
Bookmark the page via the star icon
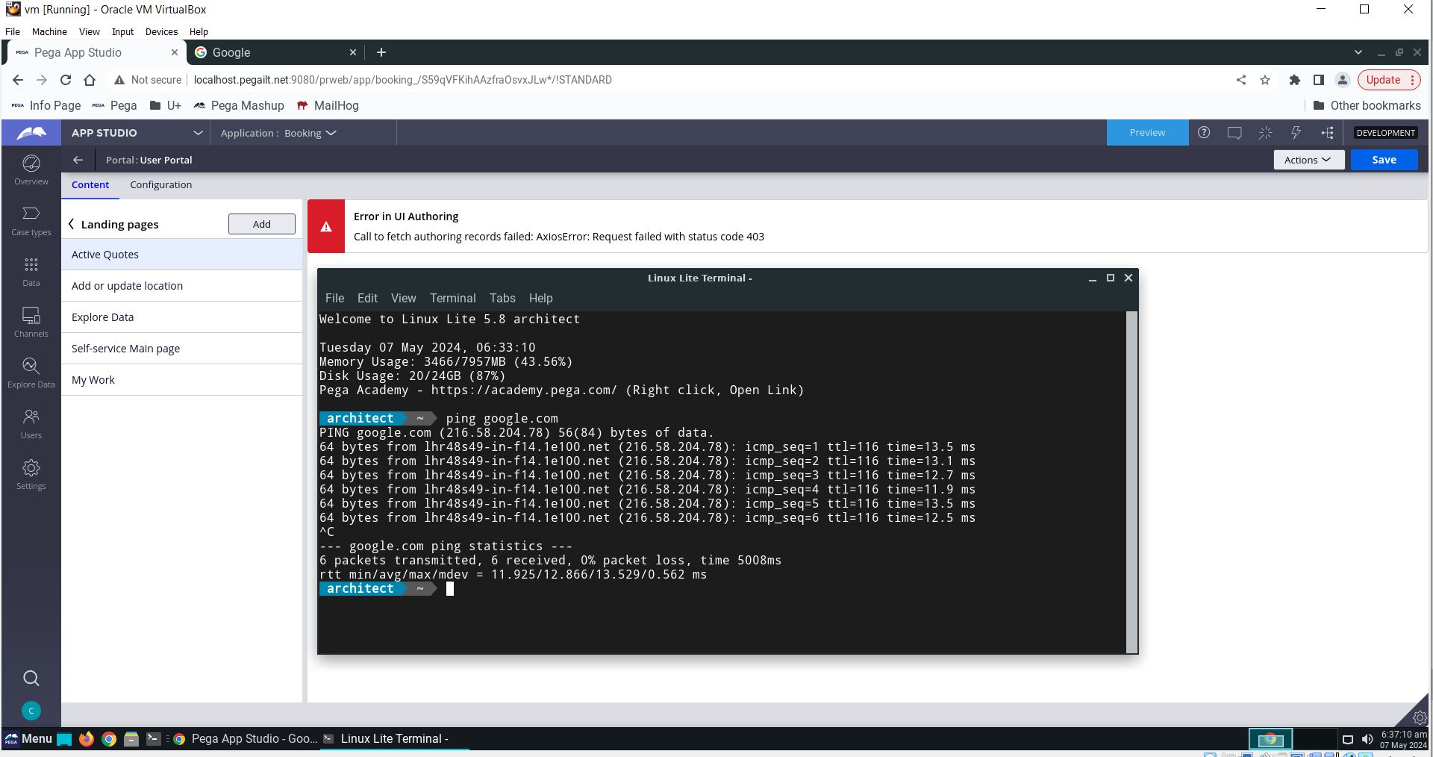pyautogui.click(x=1264, y=80)
